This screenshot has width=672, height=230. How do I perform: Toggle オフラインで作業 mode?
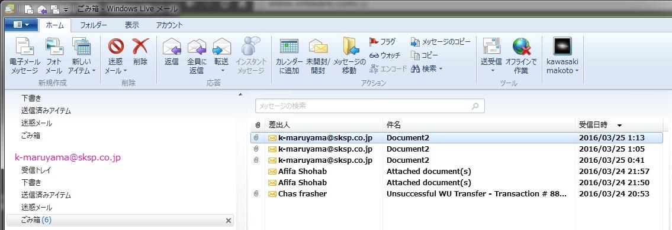pyautogui.click(x=521, y=56)
